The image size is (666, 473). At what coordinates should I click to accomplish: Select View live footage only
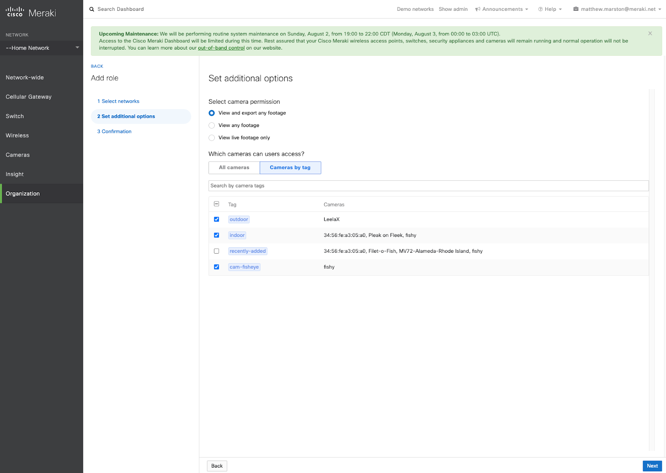pos(212,138)
